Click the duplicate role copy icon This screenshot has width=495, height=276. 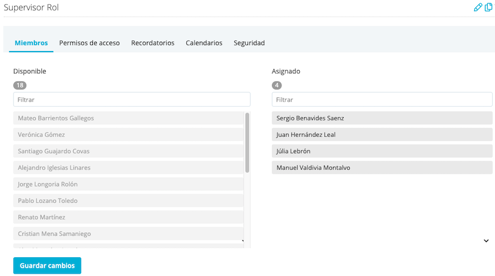[488, 7]
